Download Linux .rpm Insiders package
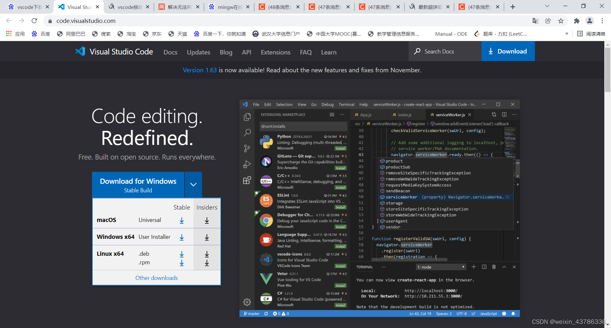 point(207,263)
